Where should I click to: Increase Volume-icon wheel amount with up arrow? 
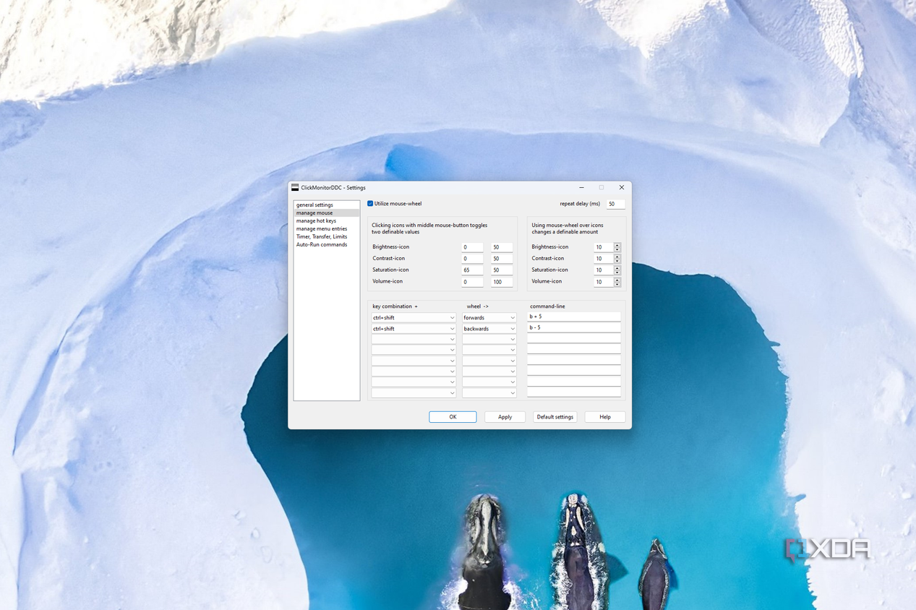coord(617,280)
